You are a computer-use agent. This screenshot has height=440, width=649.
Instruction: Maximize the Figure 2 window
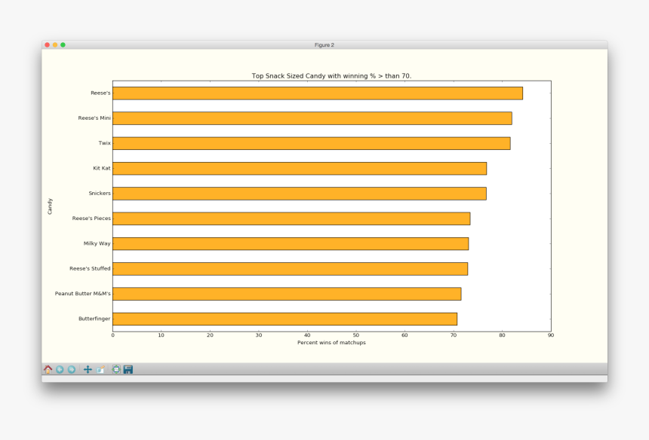pyautogui.click(x=63, y=45)
